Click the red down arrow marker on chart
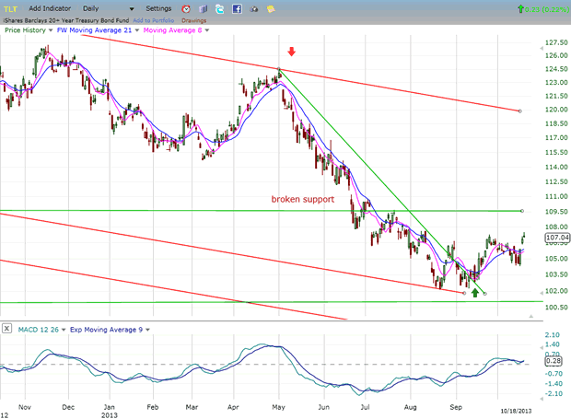571x419 pixels. pos(292,52)
